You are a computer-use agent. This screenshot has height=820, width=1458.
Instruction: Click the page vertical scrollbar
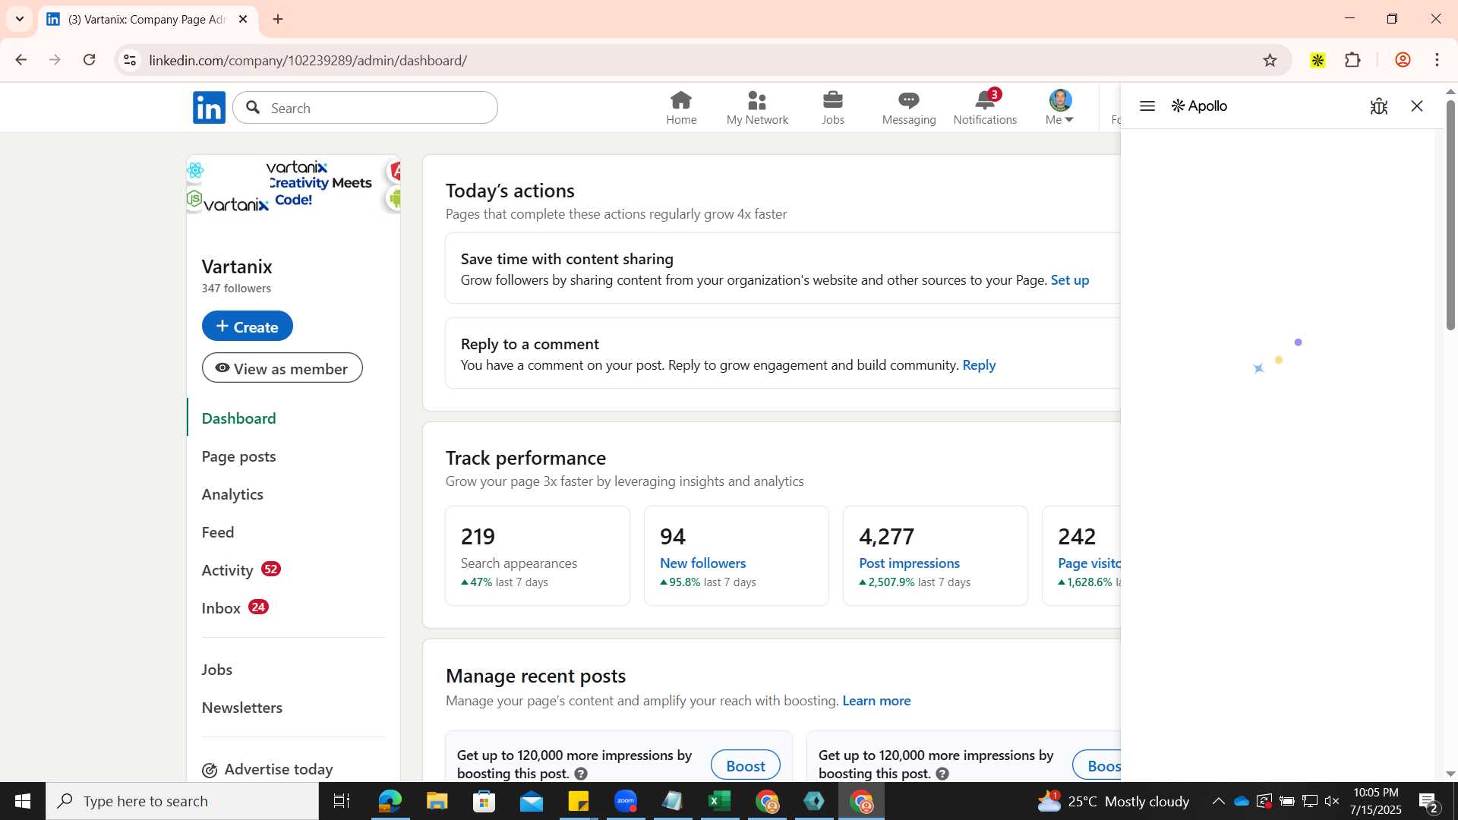[x=1450, y=216]
